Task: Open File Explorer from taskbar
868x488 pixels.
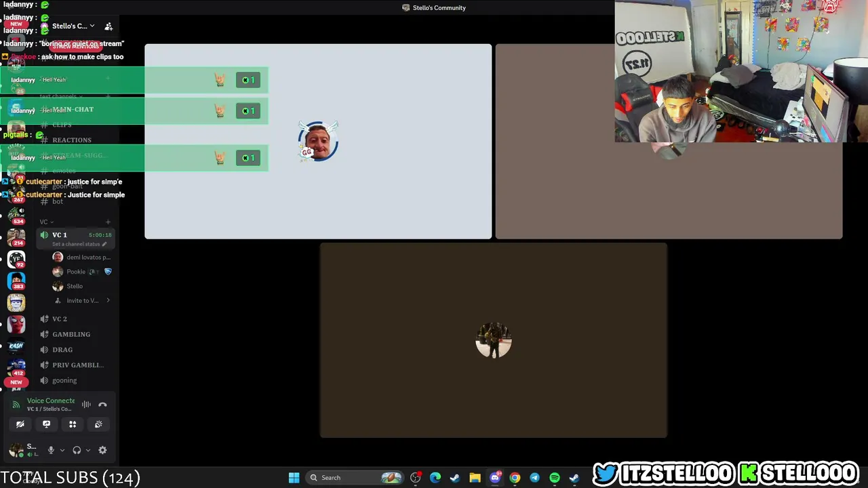Action: [475, 478]
